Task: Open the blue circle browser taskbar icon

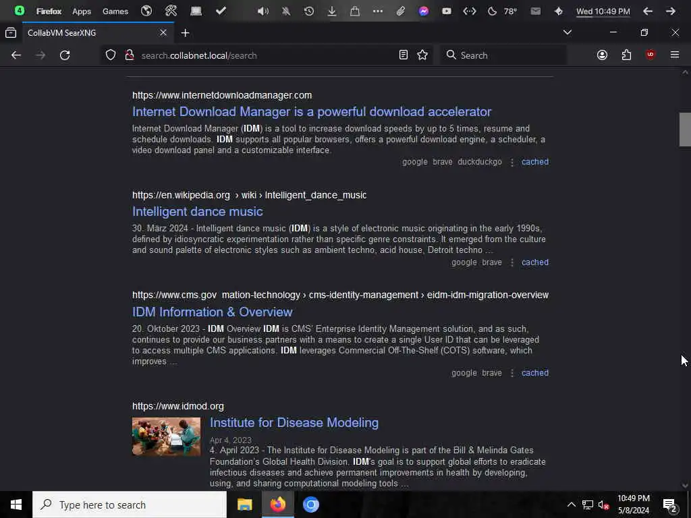Action: tap(310, 505)
